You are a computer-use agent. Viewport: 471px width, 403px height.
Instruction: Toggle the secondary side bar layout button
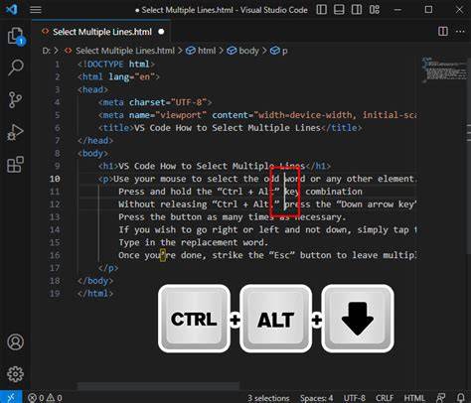coord(357,10)
